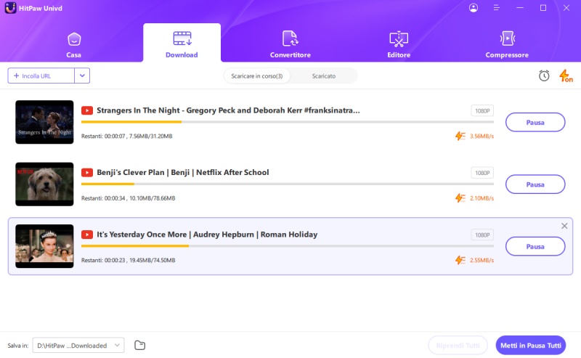This screenshot has width=581, height=358.
Task: Open the user account profile icon
Action: pyautogui.click(x=474, y=8)
